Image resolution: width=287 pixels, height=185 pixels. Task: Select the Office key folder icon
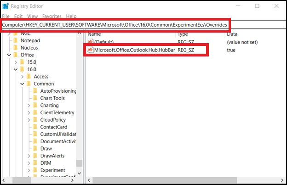16,55
